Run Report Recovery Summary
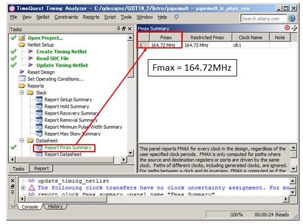 coord(72,113)
